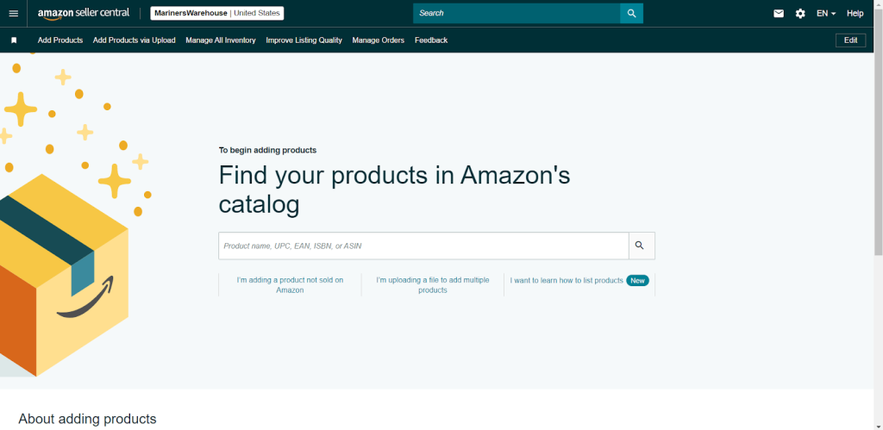Open Add Products from the favorites bar
Viewport: 883px width, 430px height.
[x=60, y=41]
